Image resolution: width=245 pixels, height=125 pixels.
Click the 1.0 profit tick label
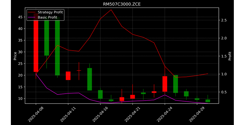click(x=223, y=74)
